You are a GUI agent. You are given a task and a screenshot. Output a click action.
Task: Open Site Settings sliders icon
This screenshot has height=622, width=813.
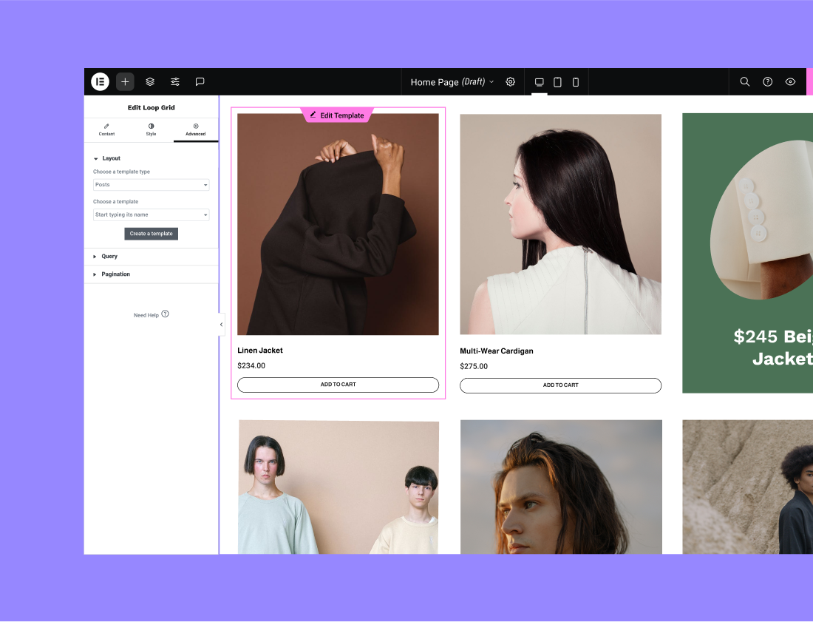point(175,82)
